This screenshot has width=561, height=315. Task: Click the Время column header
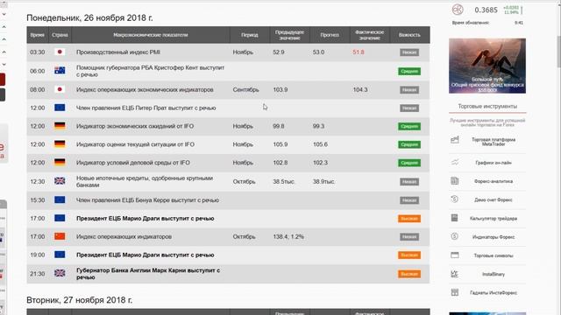point(37,35)
